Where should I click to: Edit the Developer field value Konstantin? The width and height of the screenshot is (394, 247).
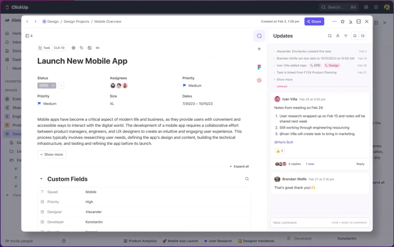click(x=94, y=222)
